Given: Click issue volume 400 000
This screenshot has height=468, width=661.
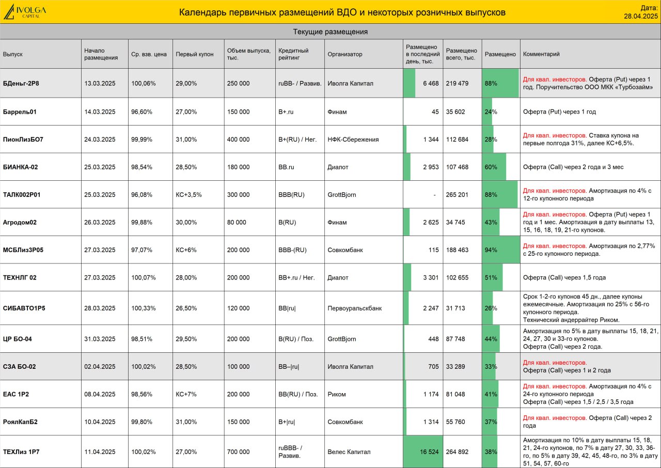Looking at the screenshot, I should pyautogui.click(x=238, y=139).
